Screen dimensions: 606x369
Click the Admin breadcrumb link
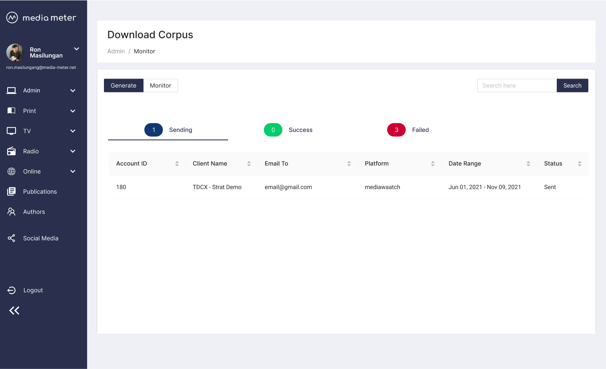point(116,51)
